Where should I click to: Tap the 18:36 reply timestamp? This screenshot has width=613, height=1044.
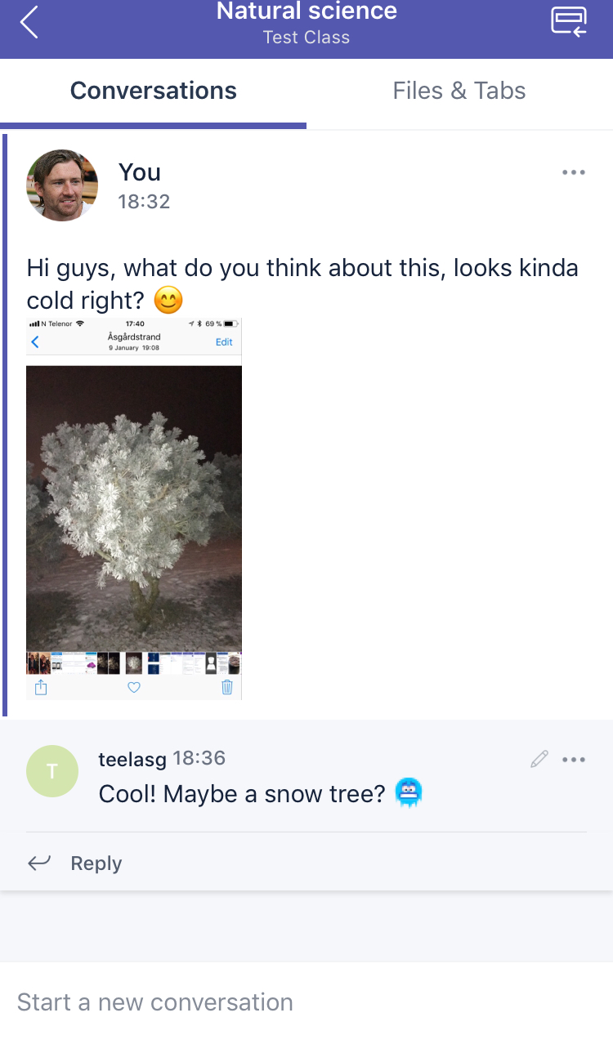(x=199, y=759)
